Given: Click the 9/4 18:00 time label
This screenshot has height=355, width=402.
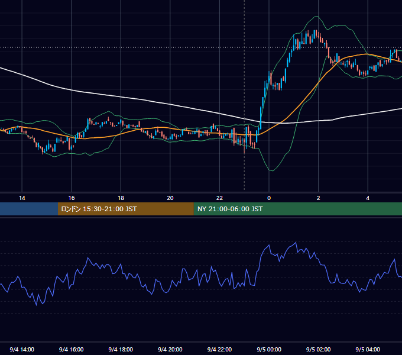Looking at the screenshot, I should click(121, 349).
